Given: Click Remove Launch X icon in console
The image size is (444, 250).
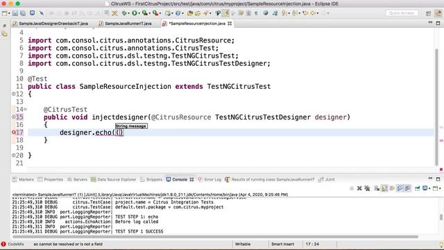Looking at the screenshot, I should pos(359,188).
